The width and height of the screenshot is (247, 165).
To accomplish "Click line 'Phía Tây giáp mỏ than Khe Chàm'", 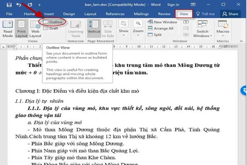I will tap(72, 157).
